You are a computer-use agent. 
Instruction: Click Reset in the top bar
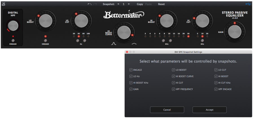pyautogui.click(x=161, y=4)
